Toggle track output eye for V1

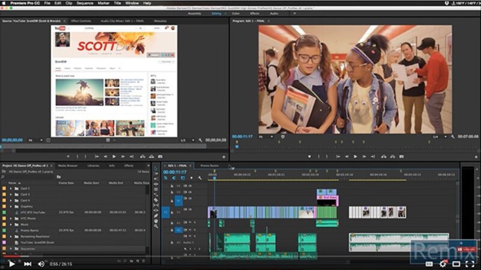pos(190,209)
